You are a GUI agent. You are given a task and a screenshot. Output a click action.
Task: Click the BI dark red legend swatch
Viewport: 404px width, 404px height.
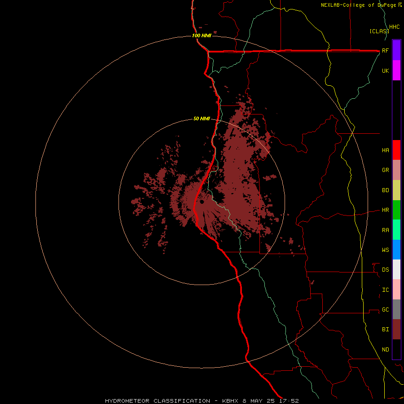click(x=396, y=329)
